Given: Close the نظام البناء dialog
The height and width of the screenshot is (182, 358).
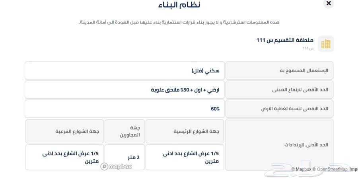Looking at the screenshot, I should [x=328, y=4].
